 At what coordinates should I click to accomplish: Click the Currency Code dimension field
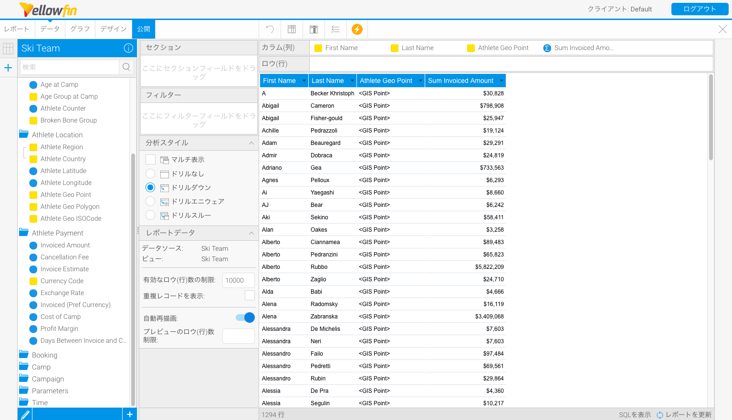pyautogui.click(x=62, y=281)
